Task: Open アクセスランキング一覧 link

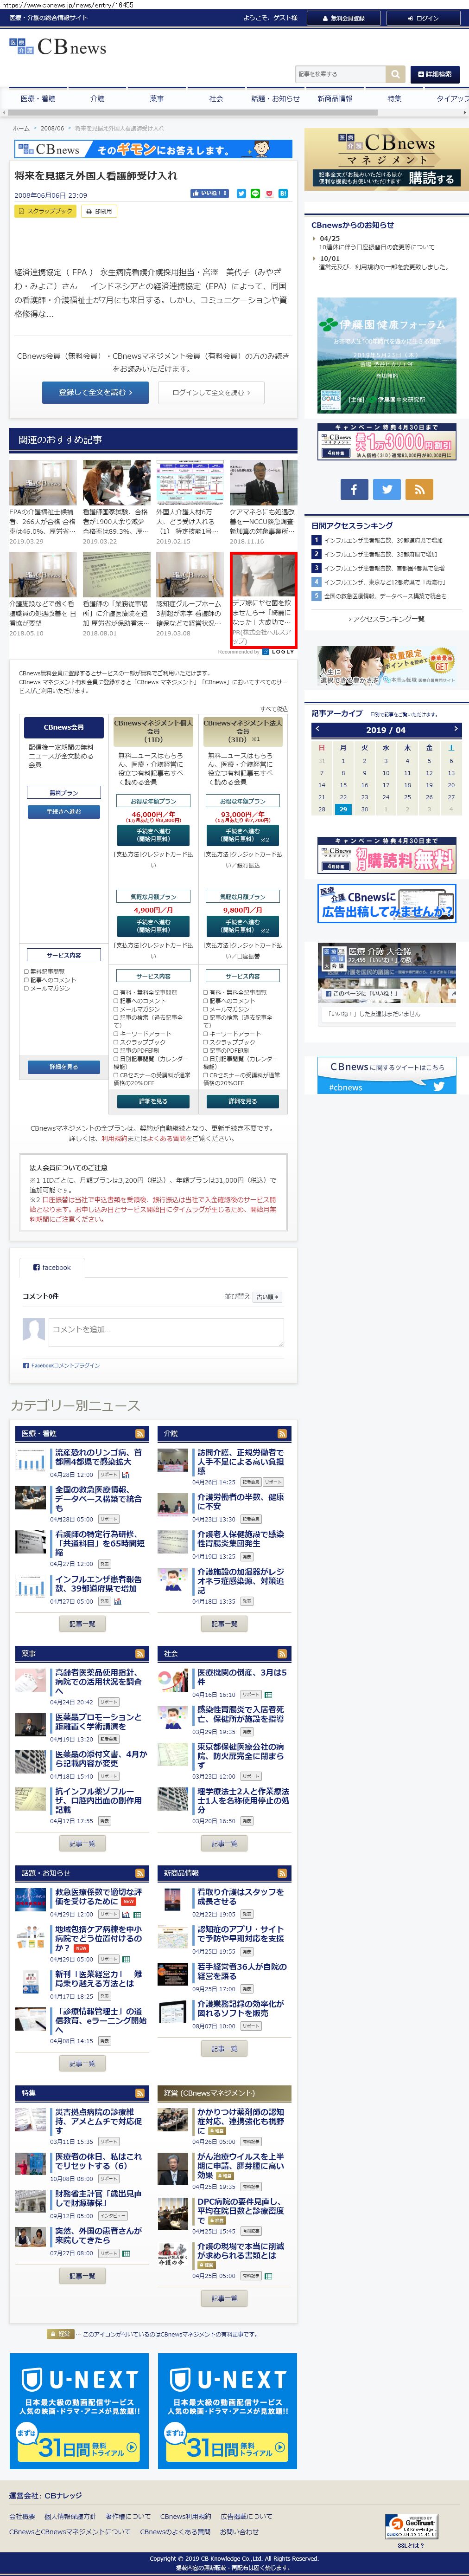Action: click(386, 619)
